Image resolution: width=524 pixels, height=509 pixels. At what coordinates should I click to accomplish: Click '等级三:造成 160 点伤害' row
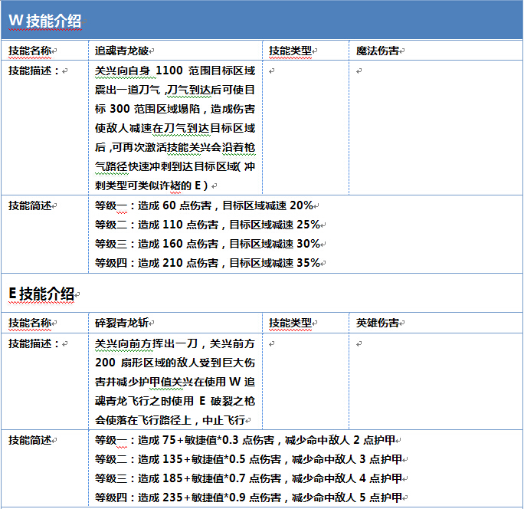pyautogui.click(x=208, y=244)
